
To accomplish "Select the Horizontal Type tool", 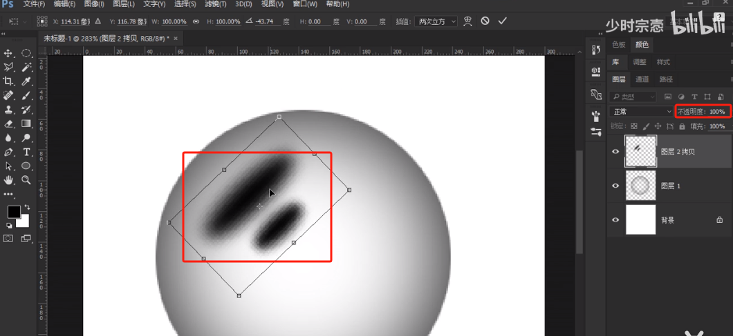I will coord(26,152).
